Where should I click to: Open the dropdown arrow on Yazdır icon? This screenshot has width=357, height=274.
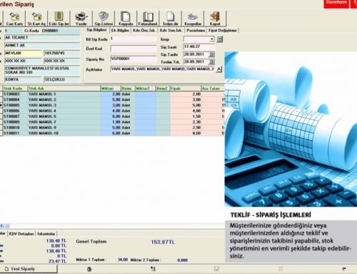pos(87,16)
